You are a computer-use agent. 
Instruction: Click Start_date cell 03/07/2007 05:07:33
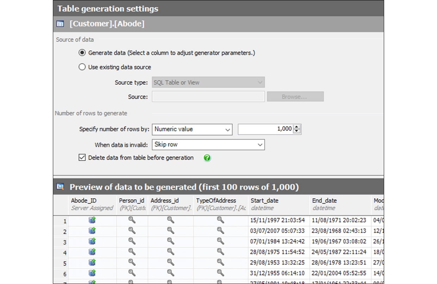point(279,231)
